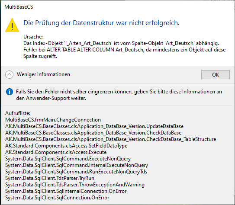Screen dimensions: 235x205
Task: Collapse details via the circular chevron icon
Action: (x=9, y=74)
